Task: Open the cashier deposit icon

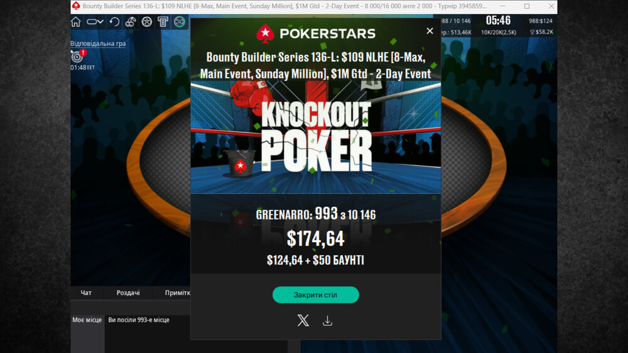Action: (x=163, y=21)
